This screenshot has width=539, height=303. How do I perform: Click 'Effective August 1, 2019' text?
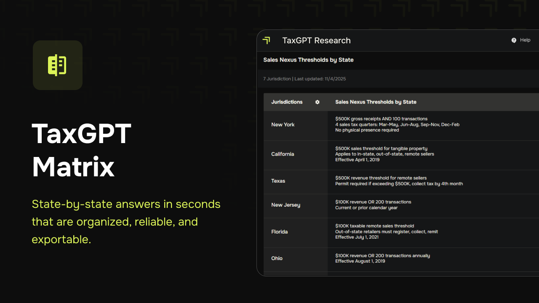[x=360, y=261]
